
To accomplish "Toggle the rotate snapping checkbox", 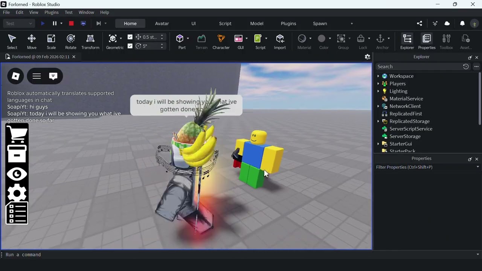I will 130,46.
